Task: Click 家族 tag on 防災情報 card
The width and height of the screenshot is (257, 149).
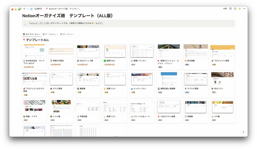Action: click(x=187, y=65)
